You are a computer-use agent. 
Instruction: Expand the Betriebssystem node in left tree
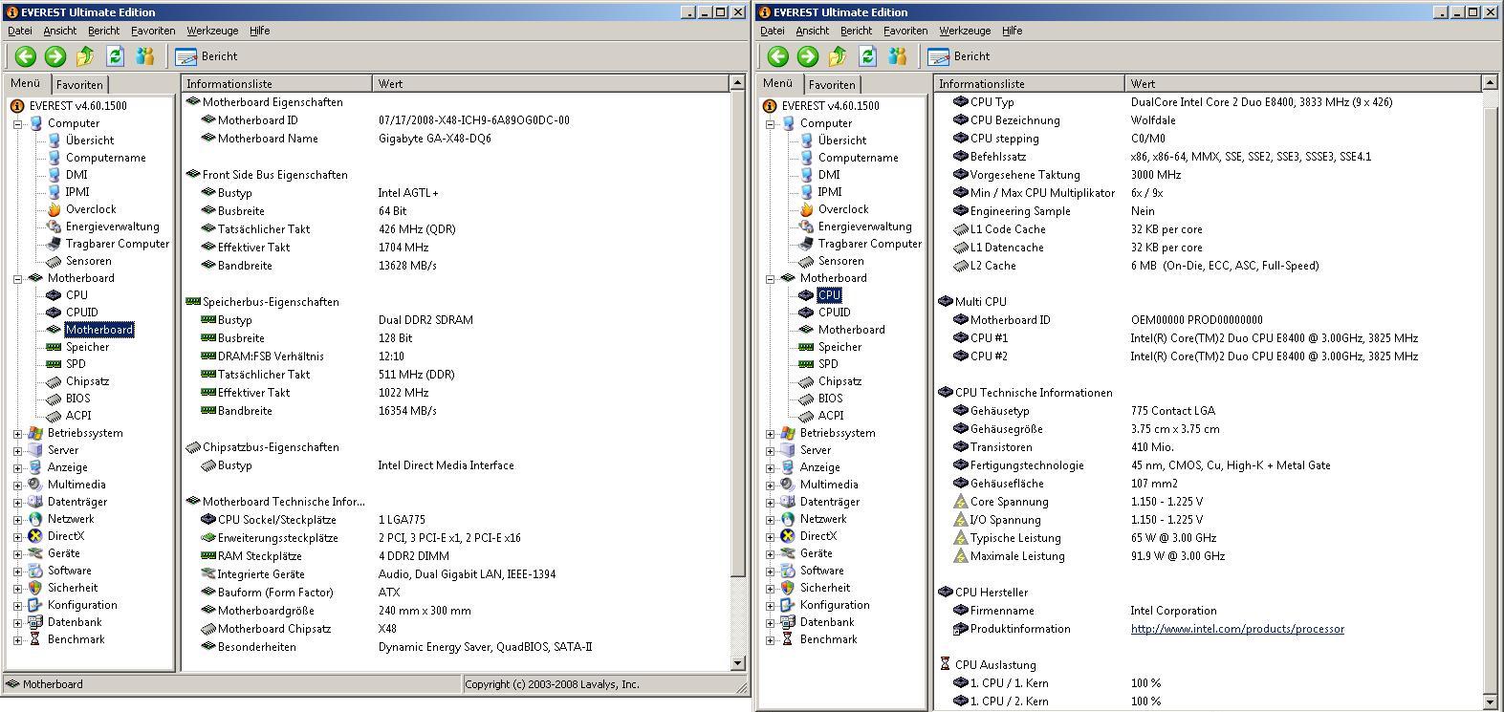(x=17, y=433)
